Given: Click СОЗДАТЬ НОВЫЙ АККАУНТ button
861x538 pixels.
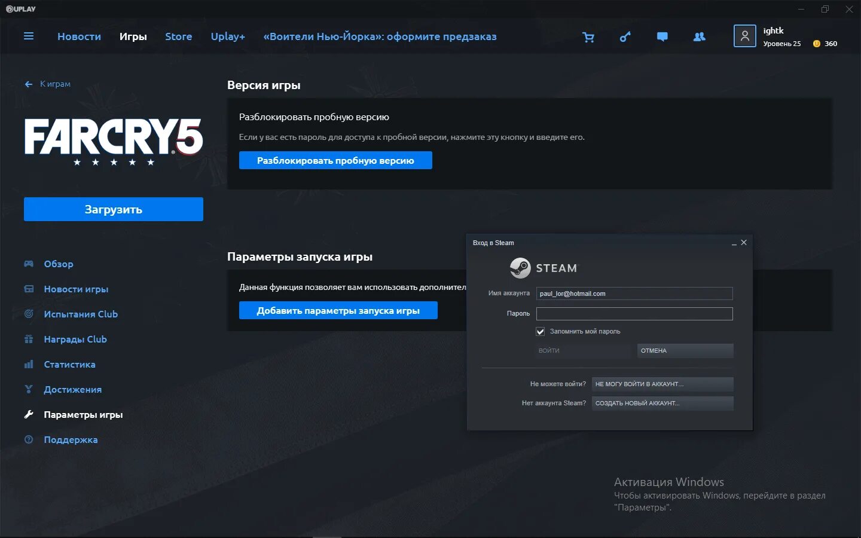Looking at the screenshot, I should 662,403.
